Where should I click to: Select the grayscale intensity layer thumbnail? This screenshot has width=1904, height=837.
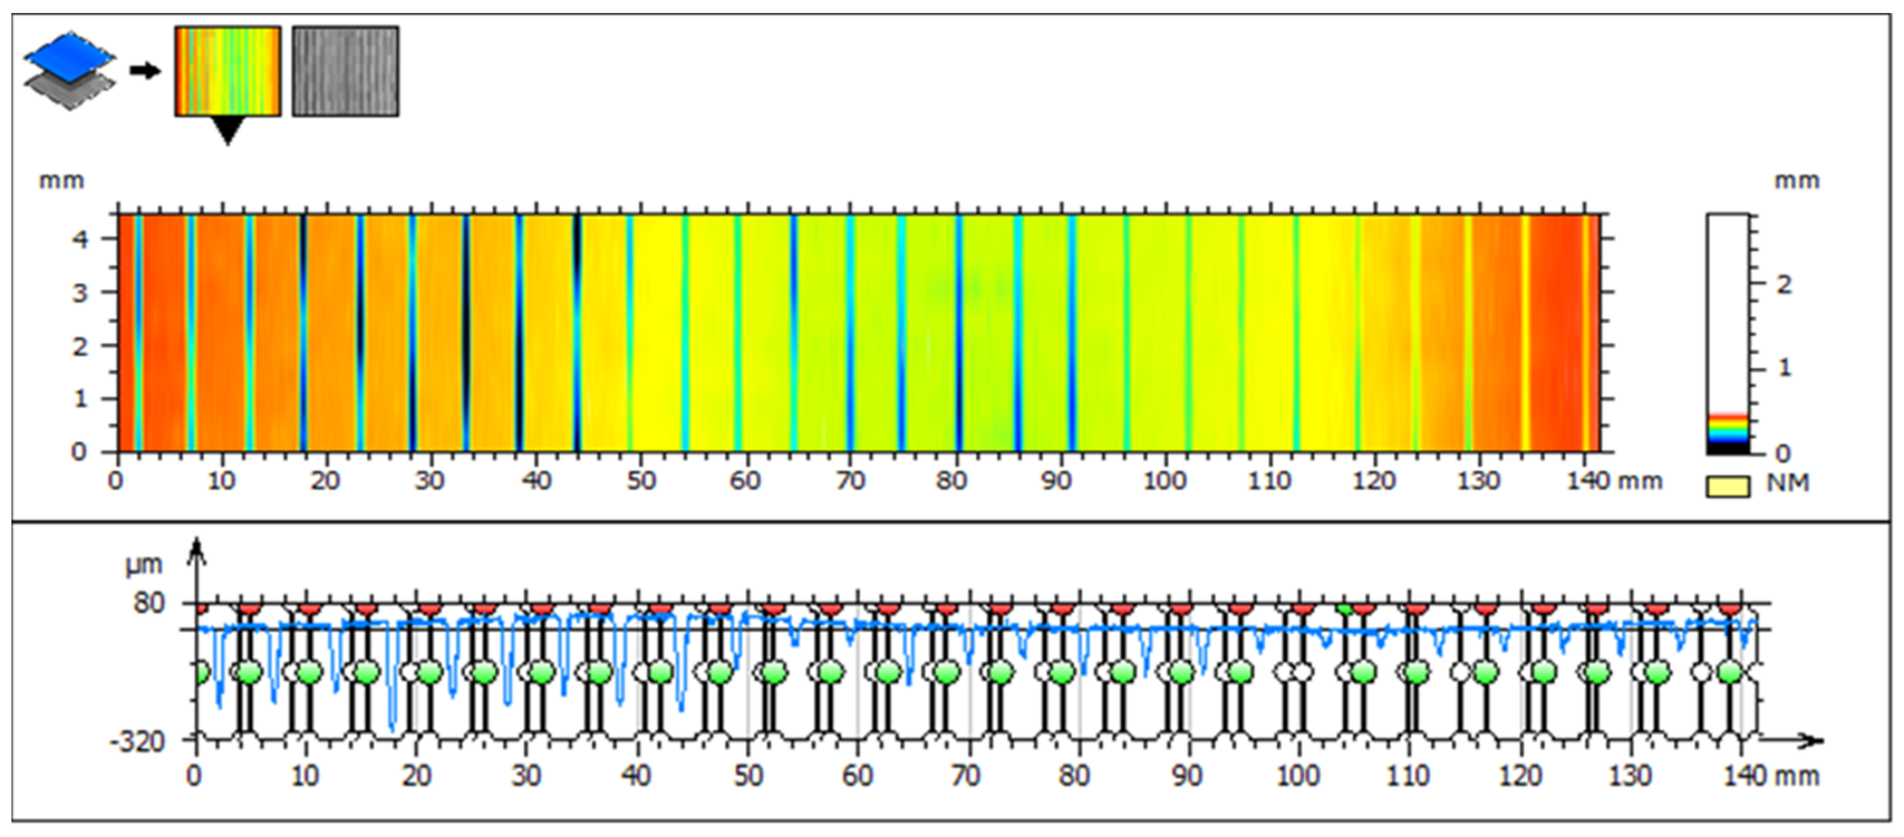pyautogui.click(x=345, y=71)
